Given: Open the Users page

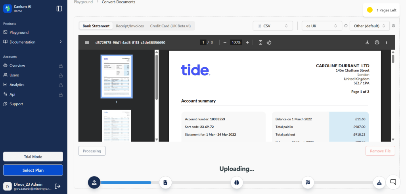Looking at the screenshot, I should [x=14, y=75].
